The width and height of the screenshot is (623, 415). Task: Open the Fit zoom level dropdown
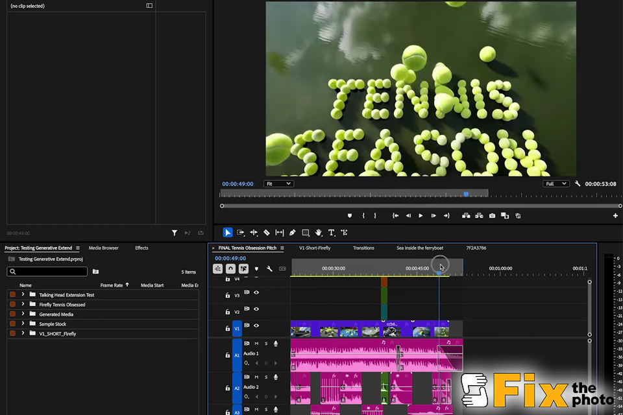[x=278, y=184]
